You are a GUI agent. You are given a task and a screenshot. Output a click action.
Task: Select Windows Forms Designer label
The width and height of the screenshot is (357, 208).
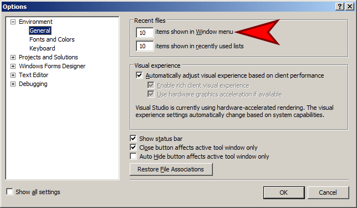click(x=52, y=66)
